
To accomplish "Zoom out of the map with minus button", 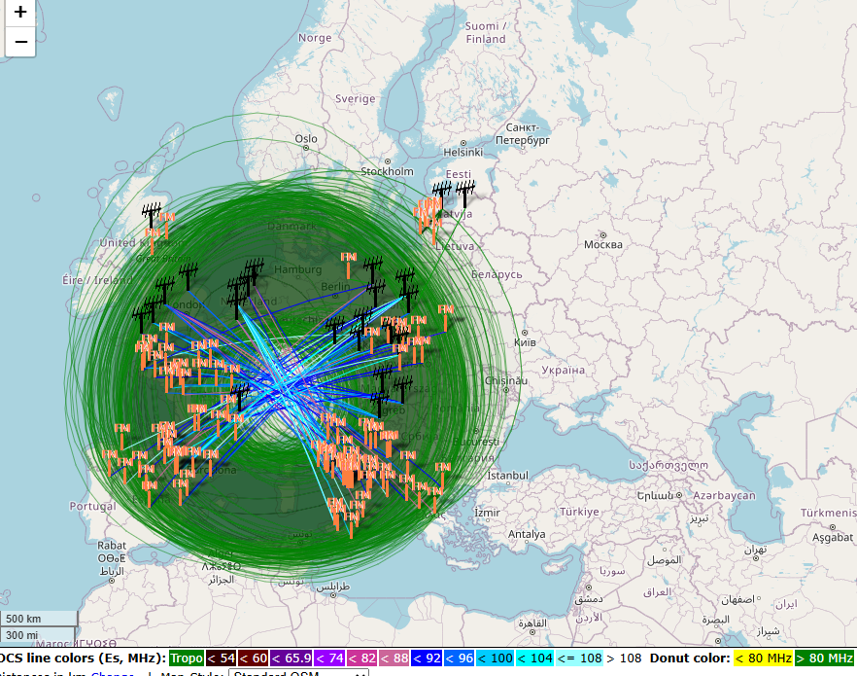I will pyautogui.click(x=20, y=42).
